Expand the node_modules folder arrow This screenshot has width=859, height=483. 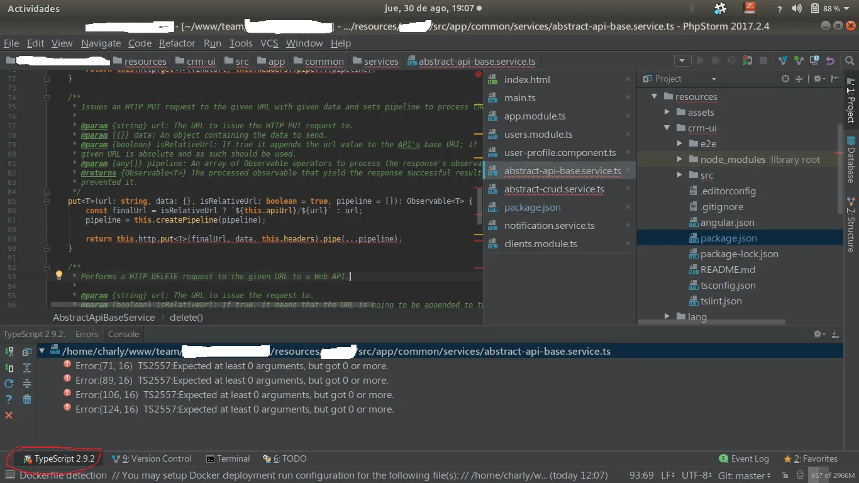pyautogui.click(x=680, y=159)
